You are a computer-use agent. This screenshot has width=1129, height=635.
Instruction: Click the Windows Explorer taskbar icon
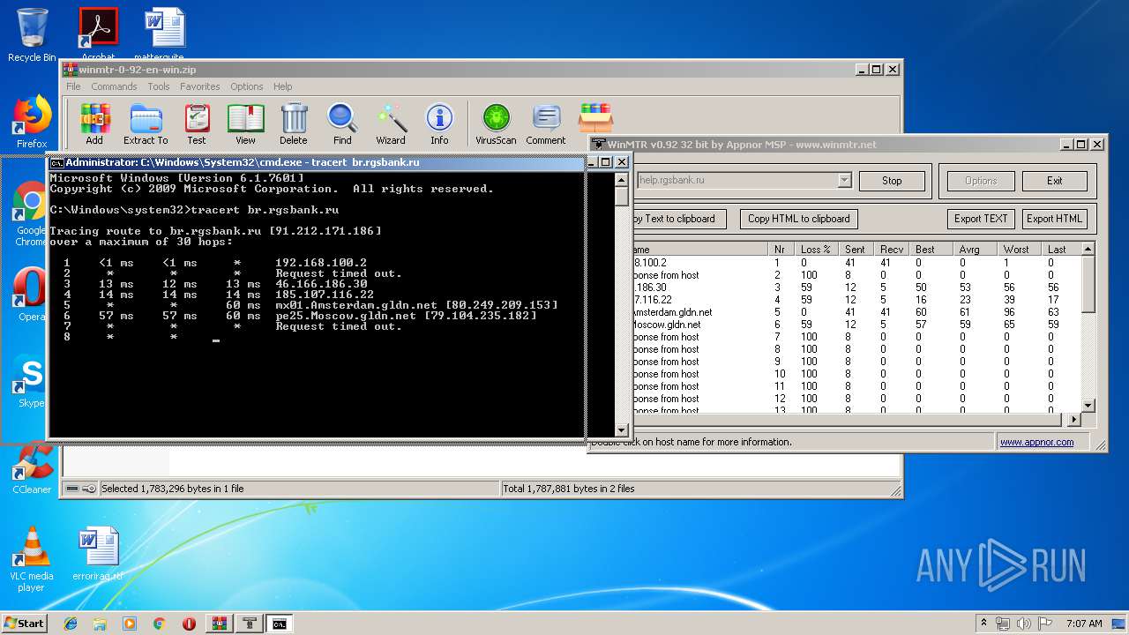100,624
